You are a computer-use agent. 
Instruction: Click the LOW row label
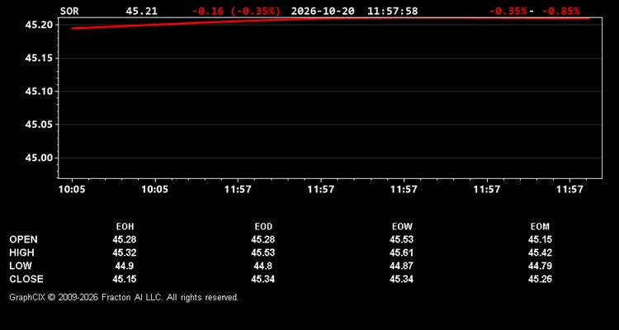[x=21, y=266]
